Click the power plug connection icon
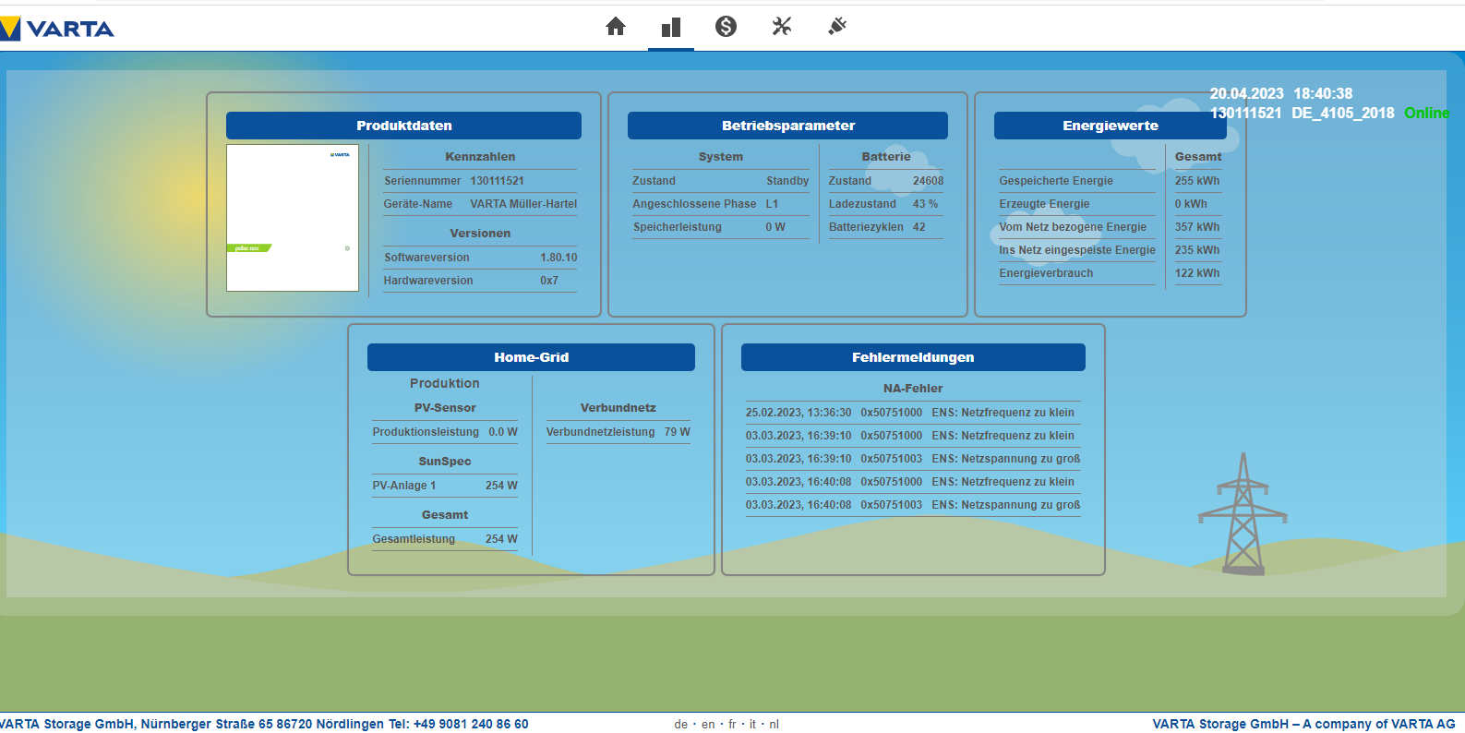The height and width of the screenshot is (733, 1465). click(837, 26)
